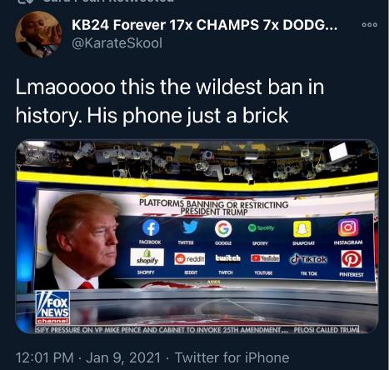
Task: Click the Spotify logo in the graphic
Action: click(x=261, y=228)
